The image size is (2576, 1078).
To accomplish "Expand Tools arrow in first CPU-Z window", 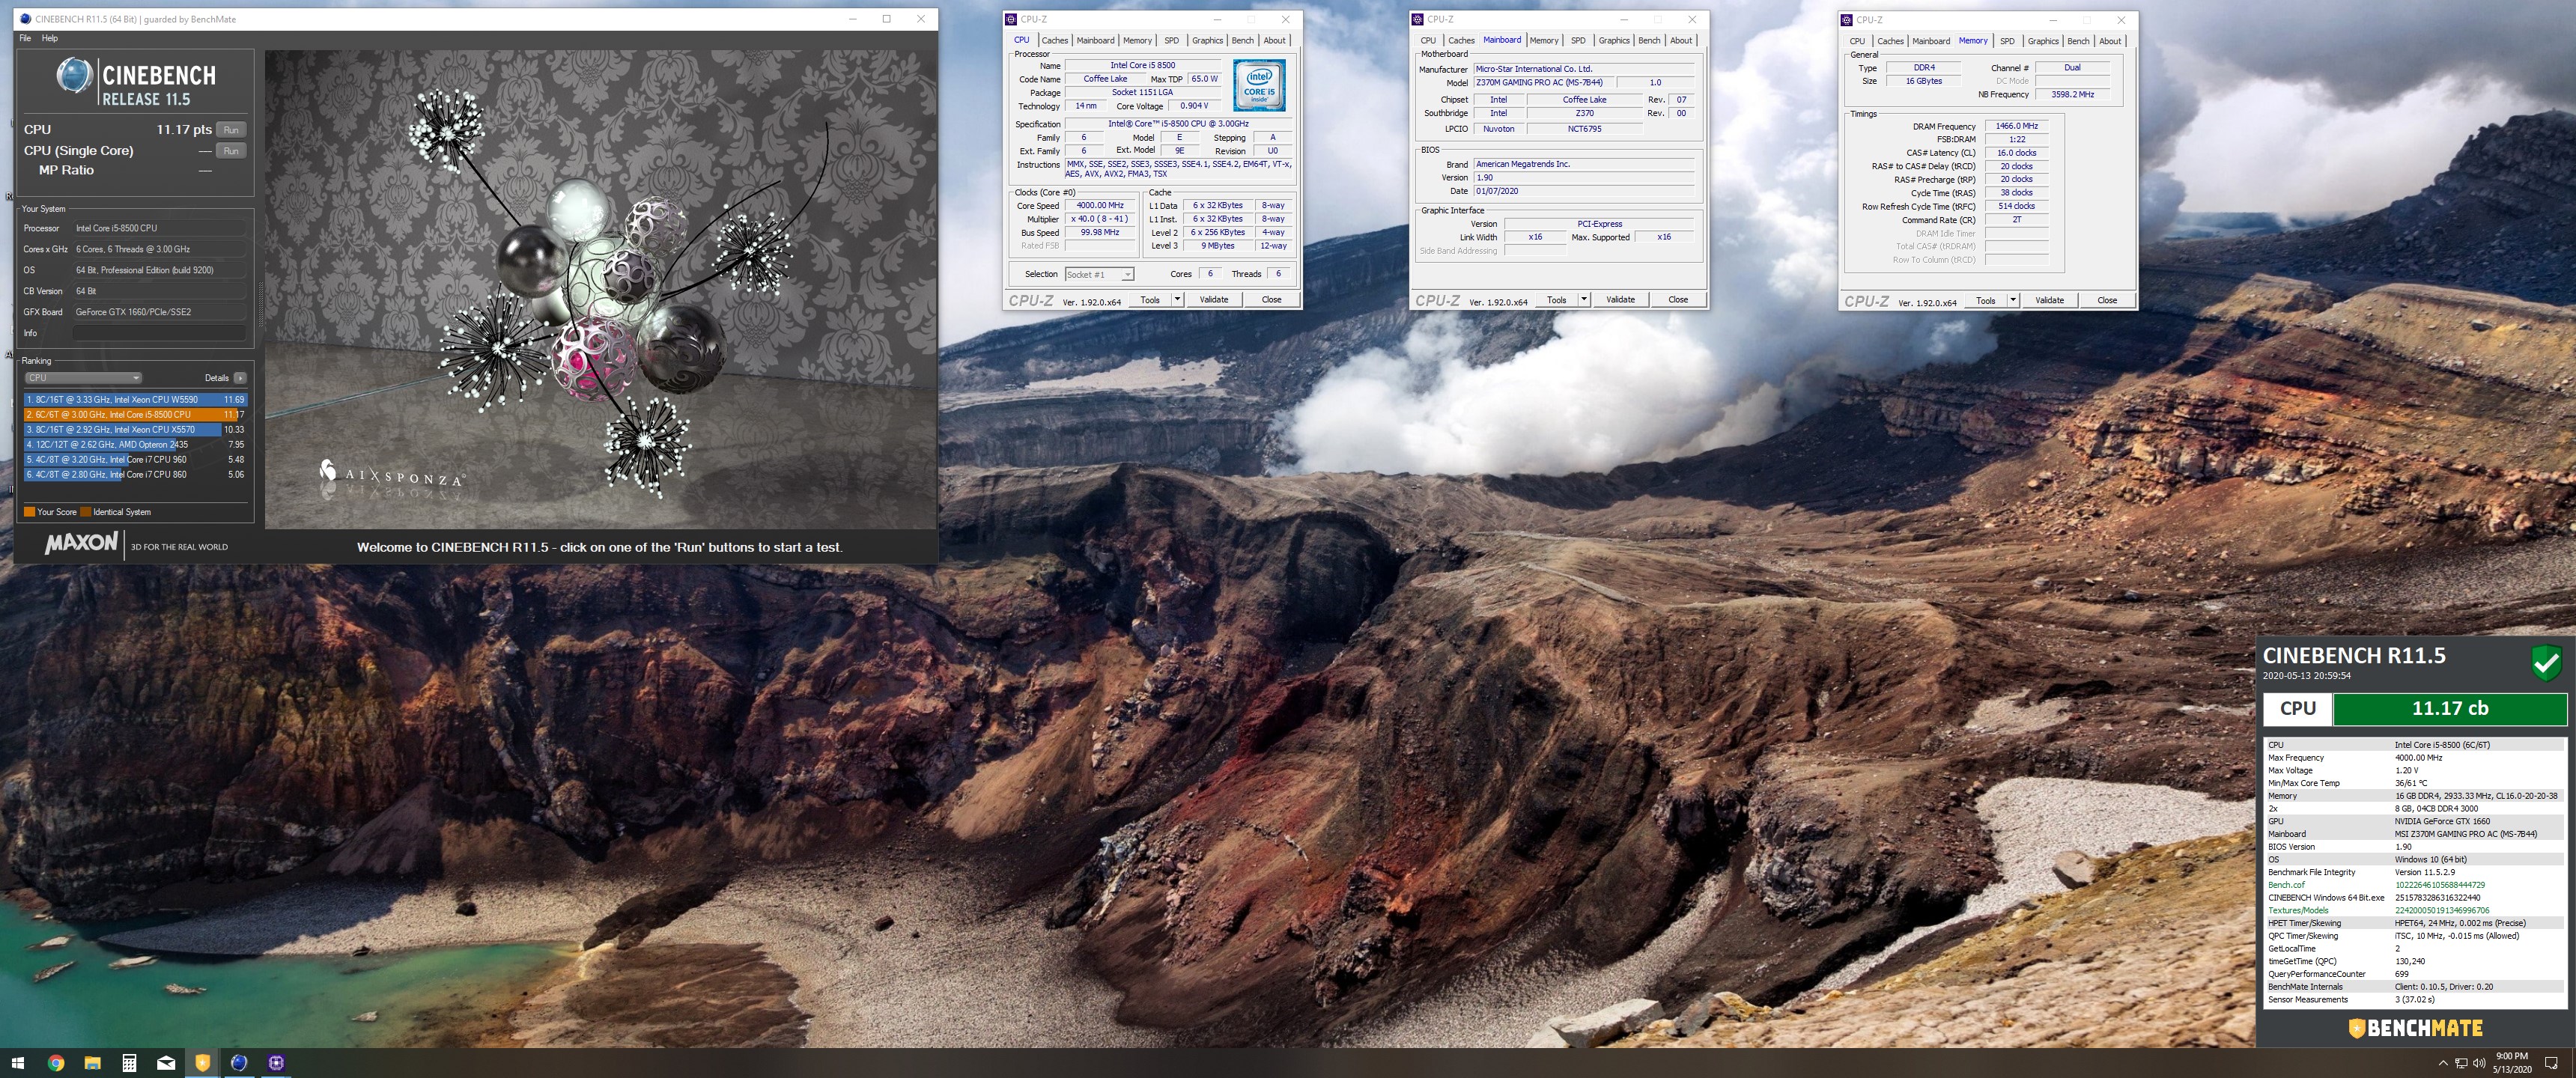I will [1177, 299].
